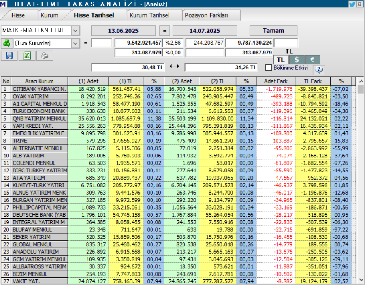The image size is (365, 285).
Task: Enable the Bölünme Etkisi checkbox
Action: pos(269,68)
